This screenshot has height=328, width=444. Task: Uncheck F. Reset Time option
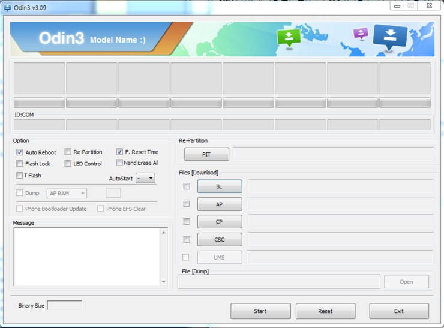(119, 152)
